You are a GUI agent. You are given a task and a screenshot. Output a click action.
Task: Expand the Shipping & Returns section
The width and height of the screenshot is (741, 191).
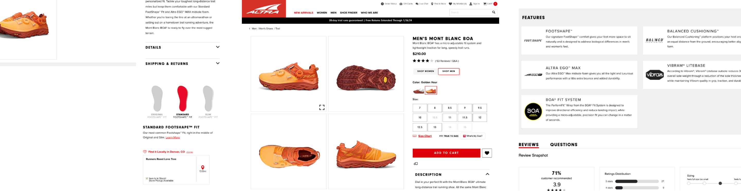click(x=217, y=64)
